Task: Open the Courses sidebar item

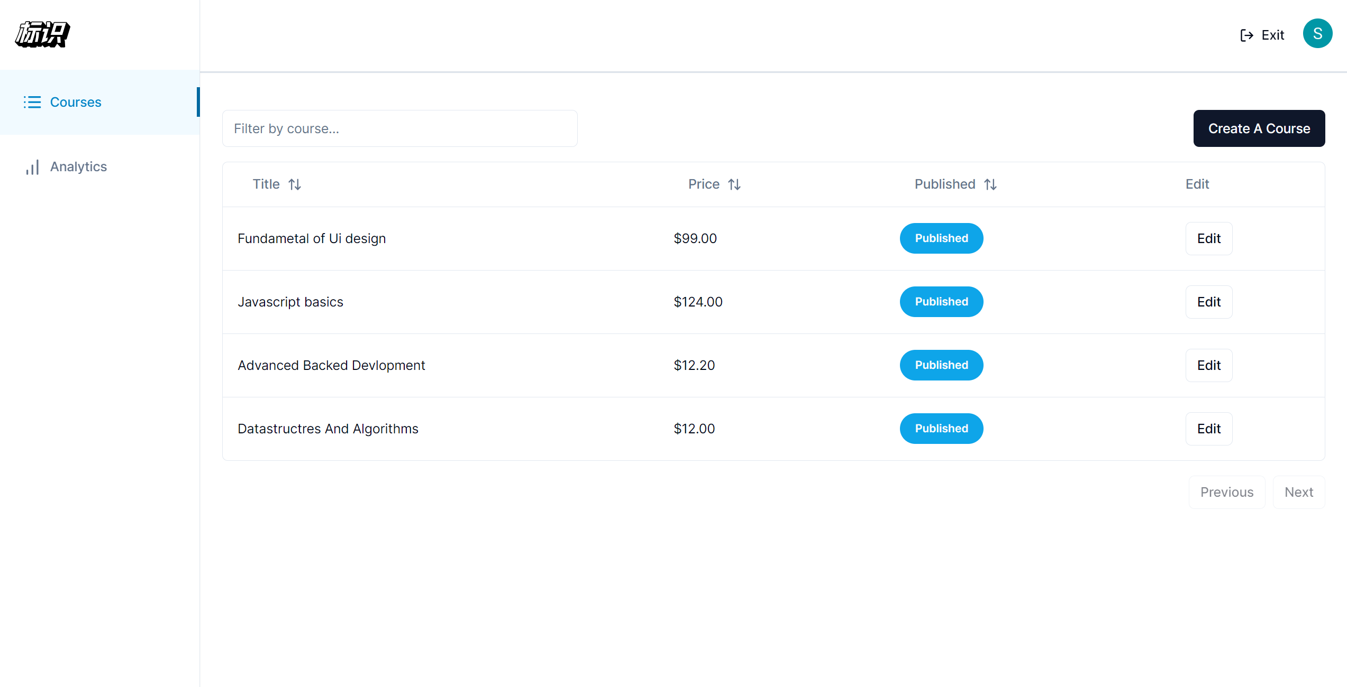Action: tap(76, 102)
